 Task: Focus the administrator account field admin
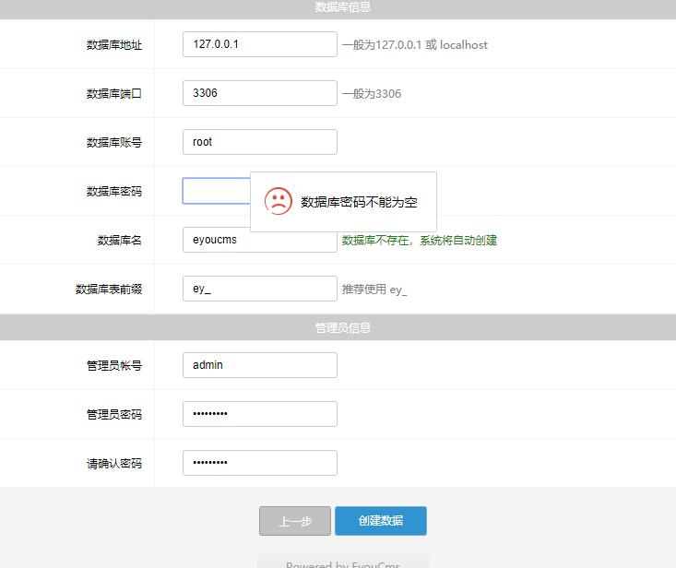tap(259, 365)
